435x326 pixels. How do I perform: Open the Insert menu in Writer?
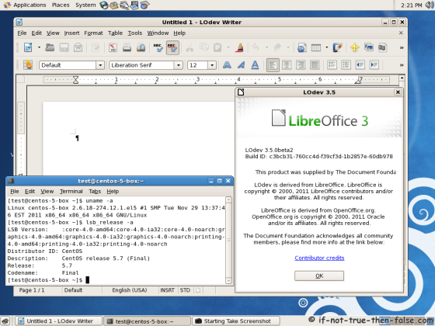click(x=71, y=33)
